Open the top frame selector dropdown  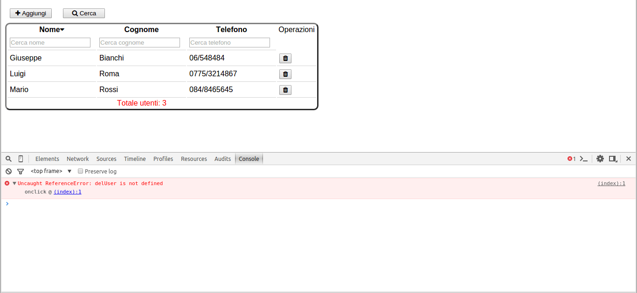69,171
